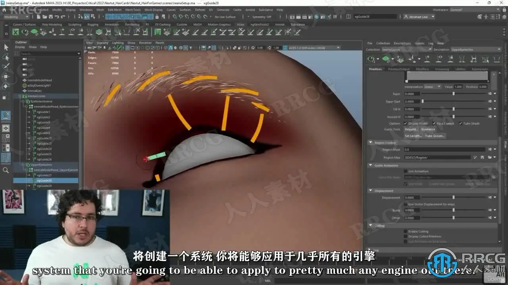Click the Rebuild... button
Screen dimensions: 508x285
click(411, 129)
